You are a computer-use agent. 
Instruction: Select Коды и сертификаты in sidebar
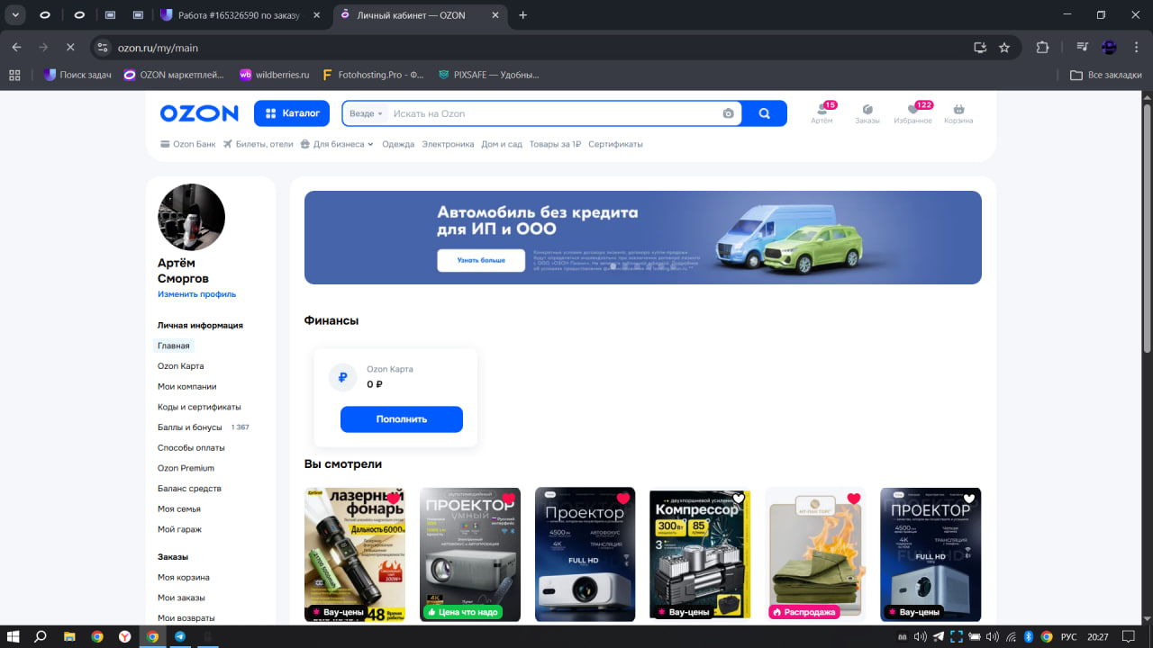199,407
